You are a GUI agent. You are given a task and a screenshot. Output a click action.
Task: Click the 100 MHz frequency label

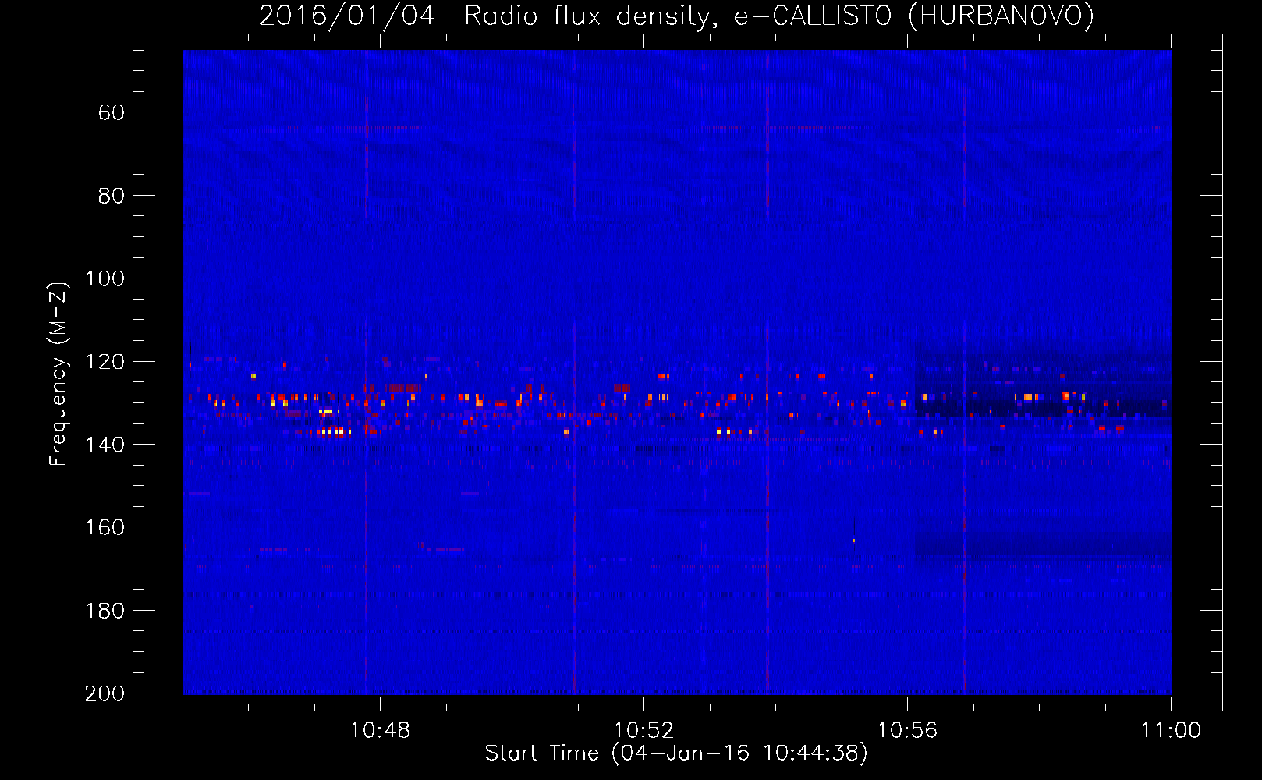[x=105, y=279]
